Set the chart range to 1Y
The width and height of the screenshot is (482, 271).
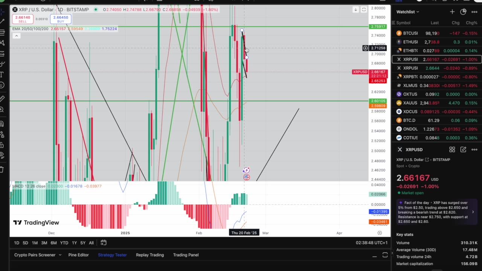pyautogui.click(x=74, y=243)
